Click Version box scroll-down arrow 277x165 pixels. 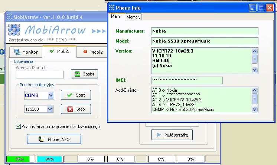[254, 70]
